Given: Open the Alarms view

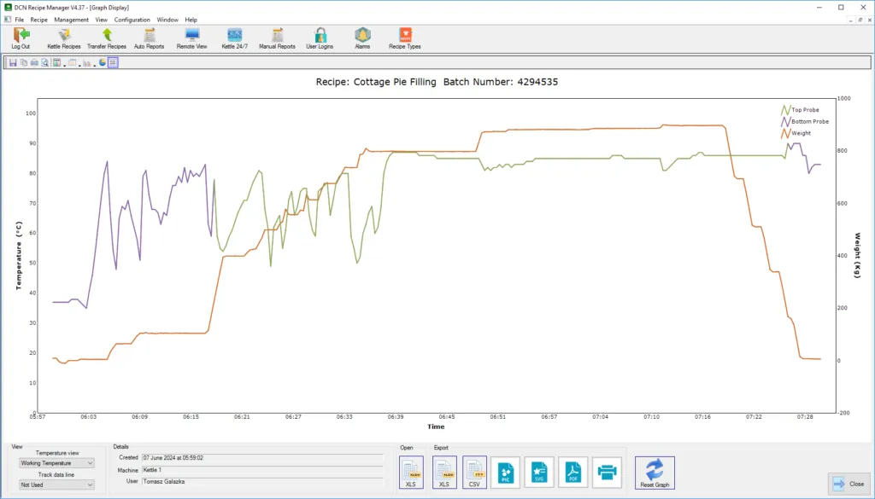Looking at the screenshot, I should point(362,38).
